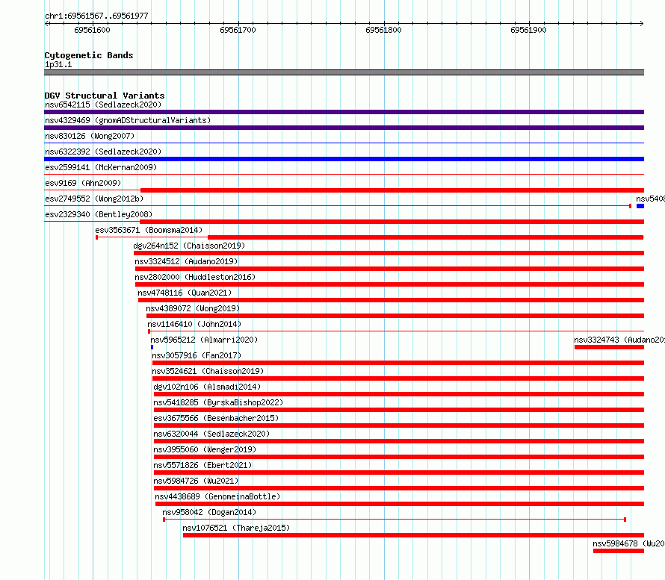Click the small blue marker under nsv5965212
The height and width of the screenshot is (580, 665).
[x=152, y=347]
